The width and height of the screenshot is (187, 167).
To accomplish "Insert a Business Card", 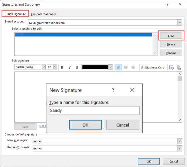I will [153, 67].
